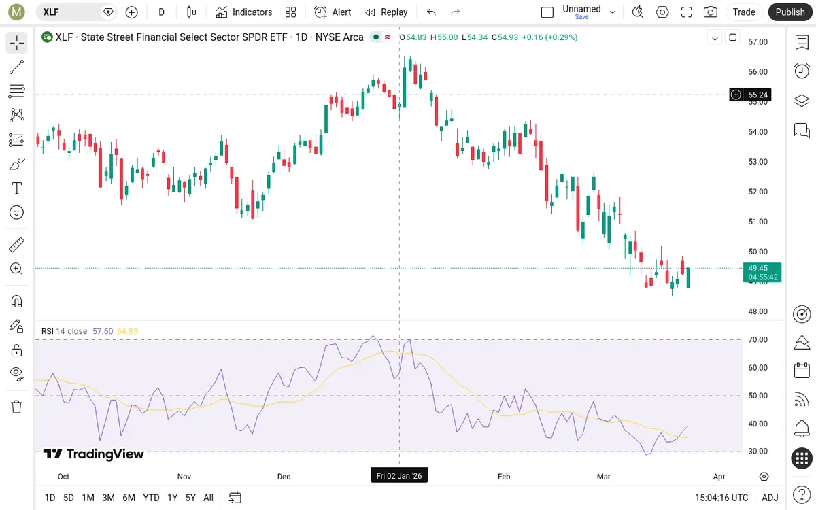Expand the layout name chevron menu

point(613,12)
